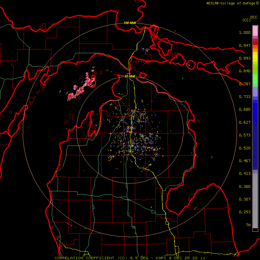Click the 0.840 scale label
The image size is (260, 260).
click(245, 71)
